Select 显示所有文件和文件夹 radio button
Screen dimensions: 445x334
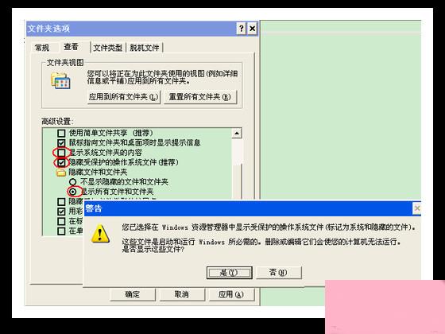click(73, 192)
